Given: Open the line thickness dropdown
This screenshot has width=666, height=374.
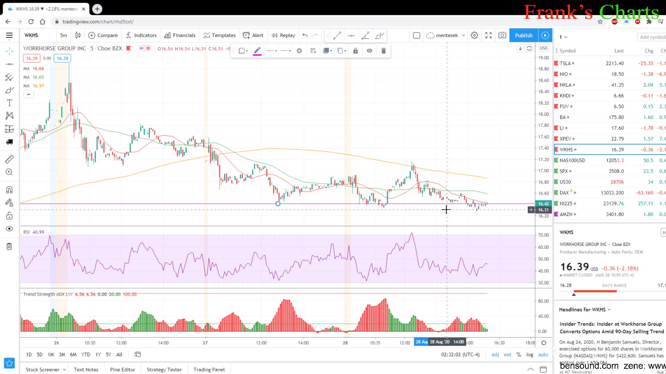Looking at the screenshot, I should click(271, 51).
